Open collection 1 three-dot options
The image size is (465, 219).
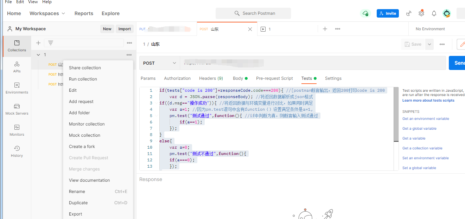129,55
